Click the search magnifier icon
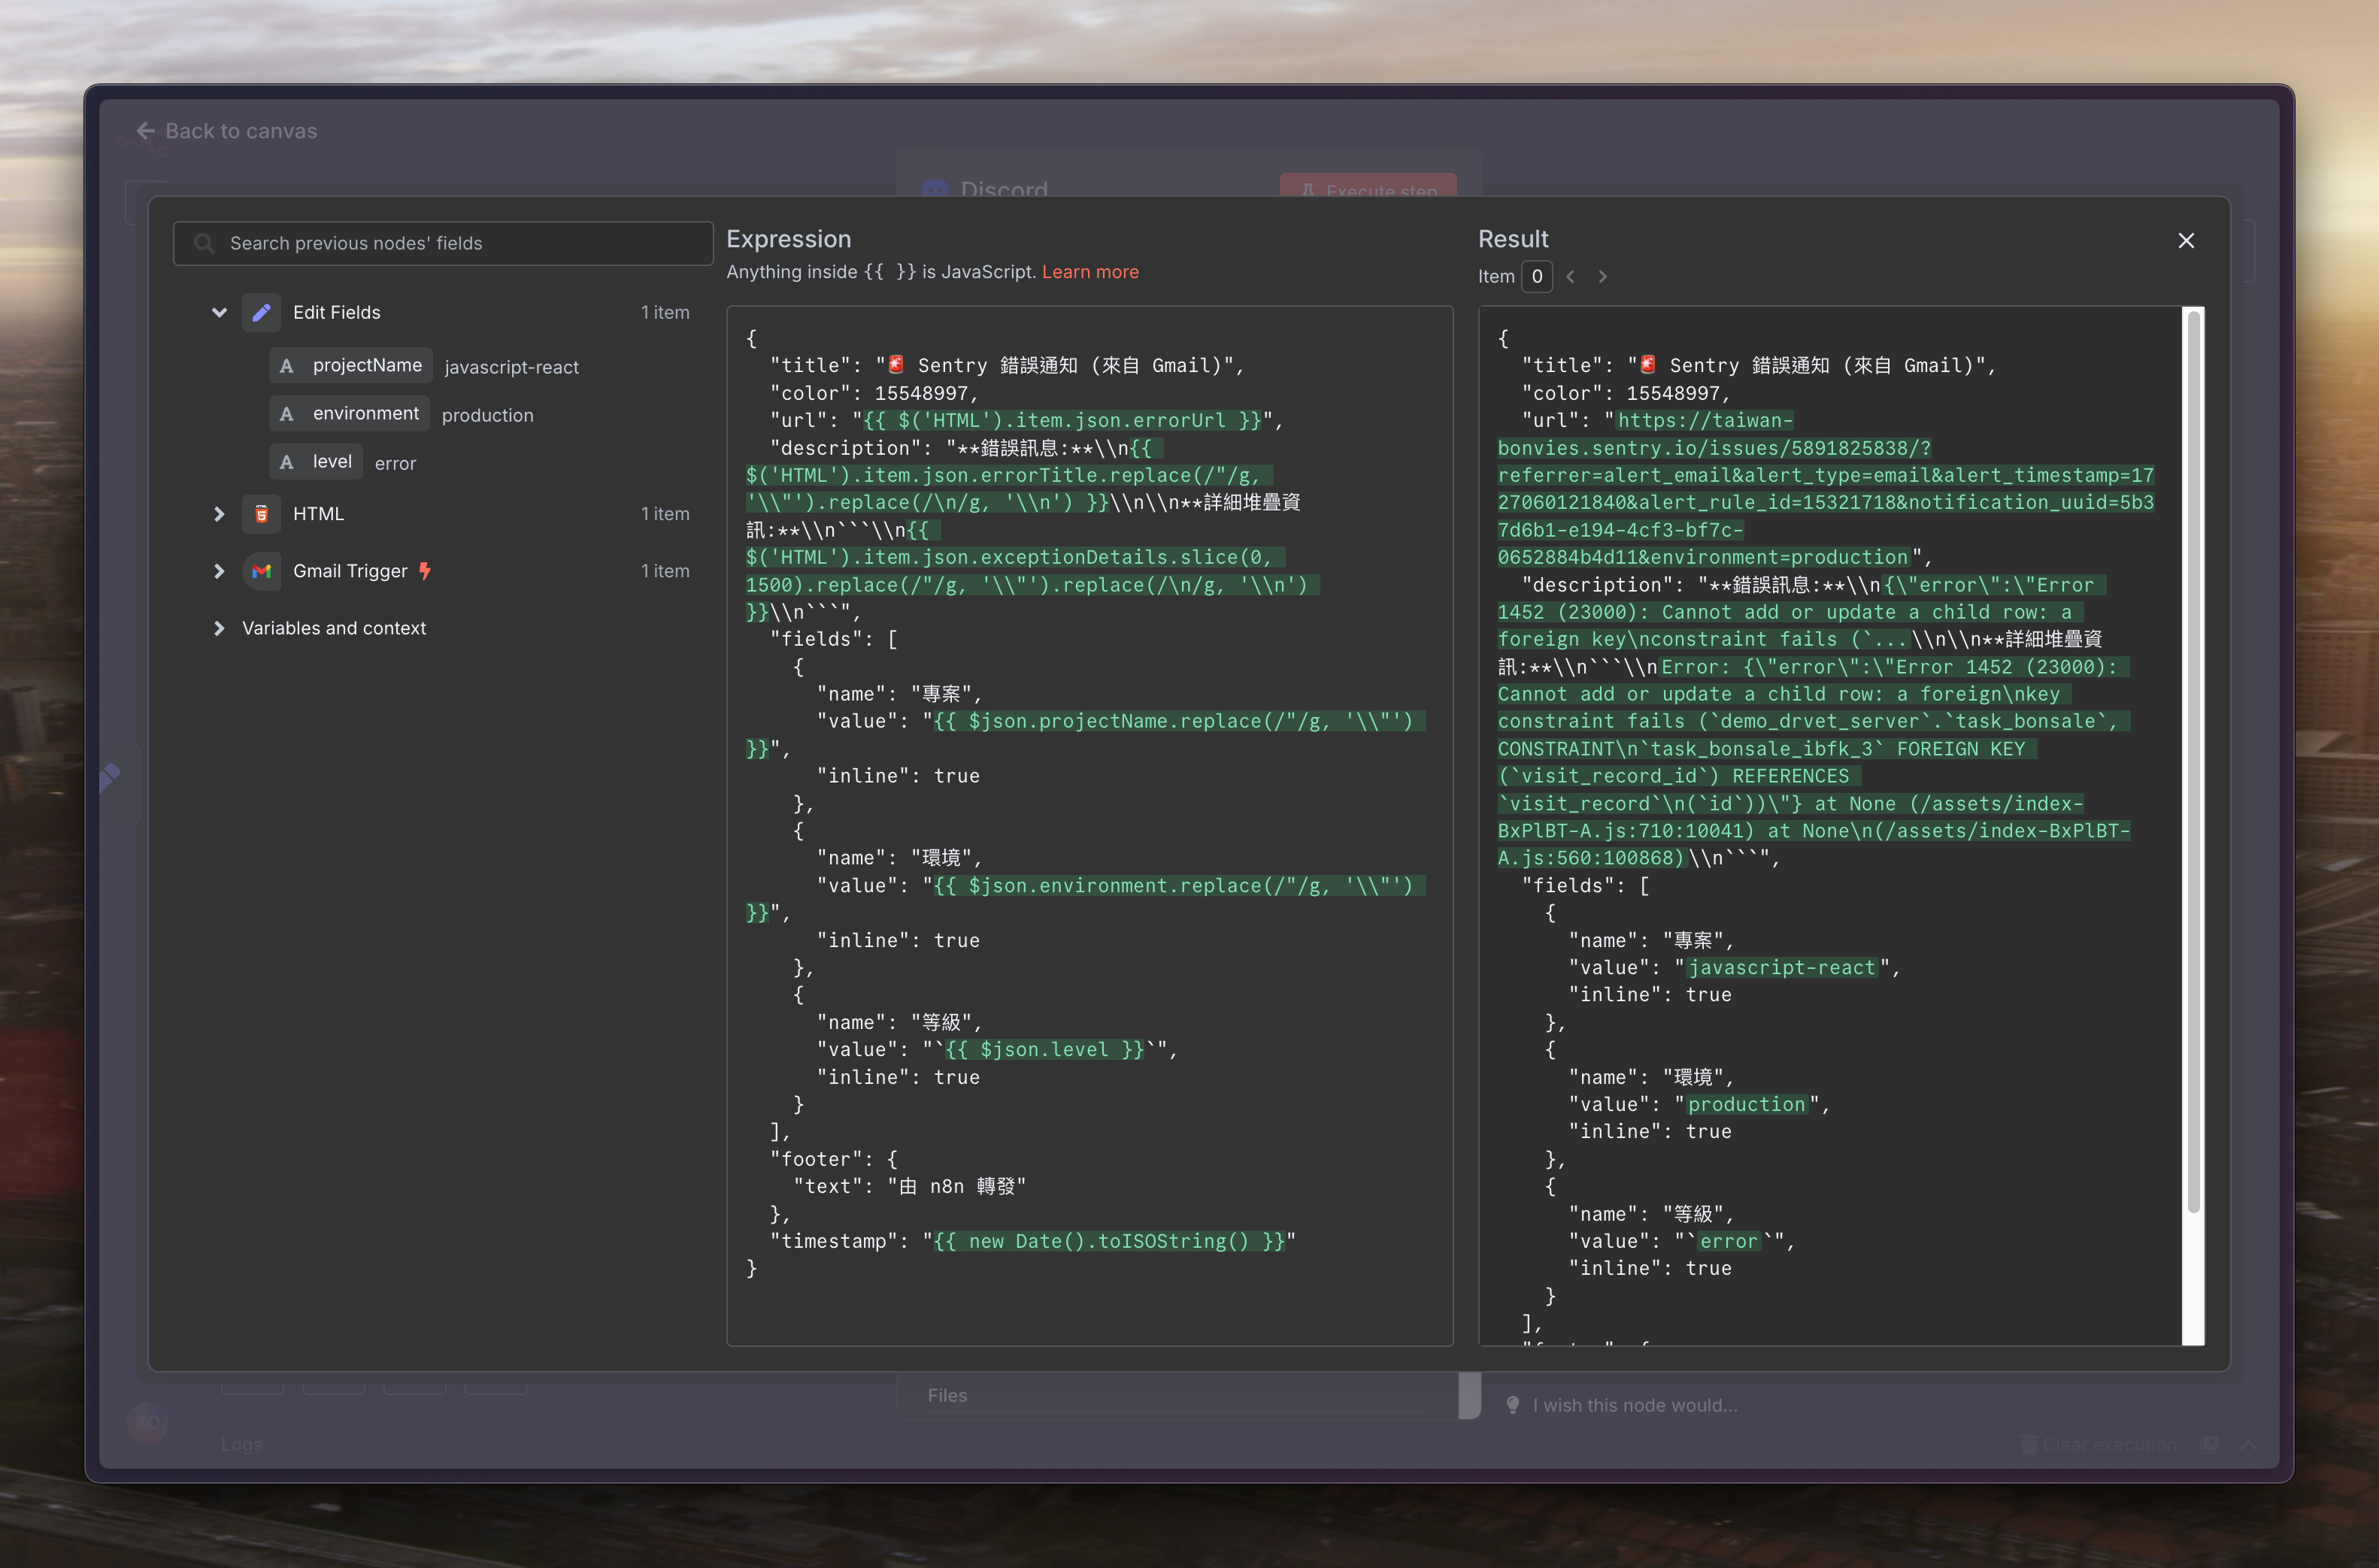 click(x=204, y=243)
